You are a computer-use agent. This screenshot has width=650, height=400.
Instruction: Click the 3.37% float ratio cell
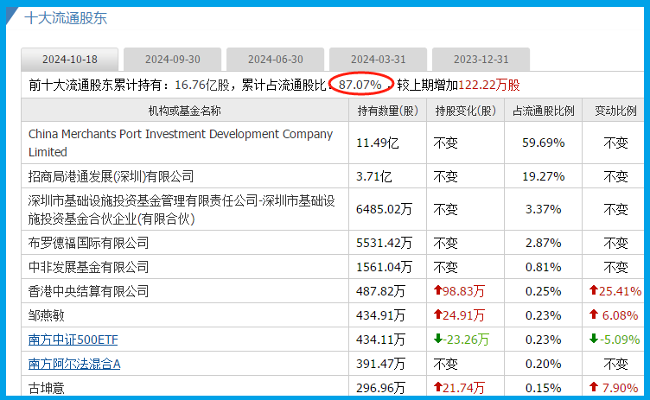[544, 209]
